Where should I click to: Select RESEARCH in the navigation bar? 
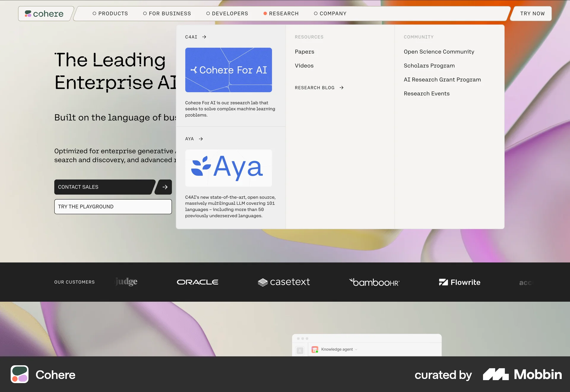(281, 13)
